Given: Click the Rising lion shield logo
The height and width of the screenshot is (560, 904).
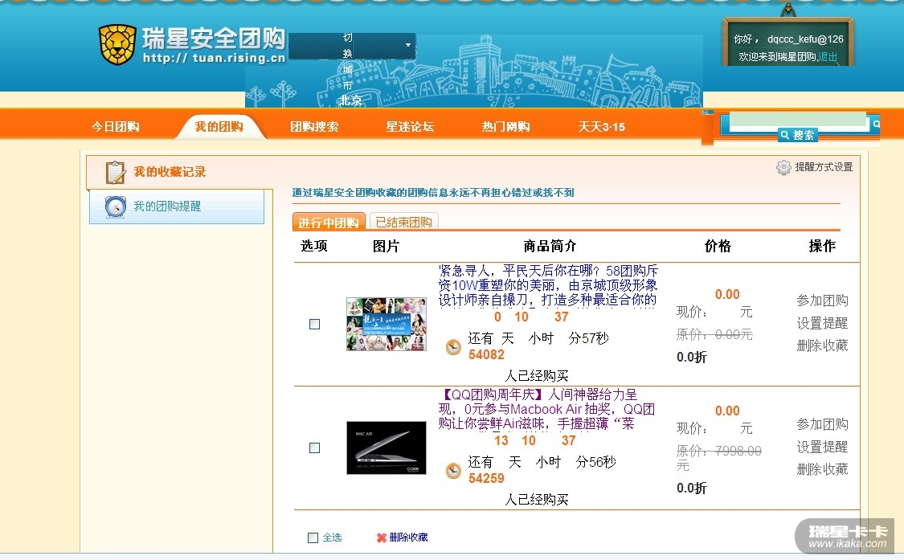Looking at the screenshot, I should coord(117,45).
